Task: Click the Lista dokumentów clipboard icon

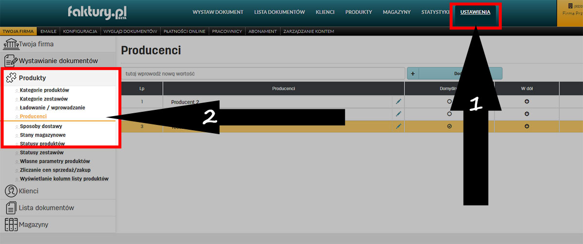Action: [10, 208]
